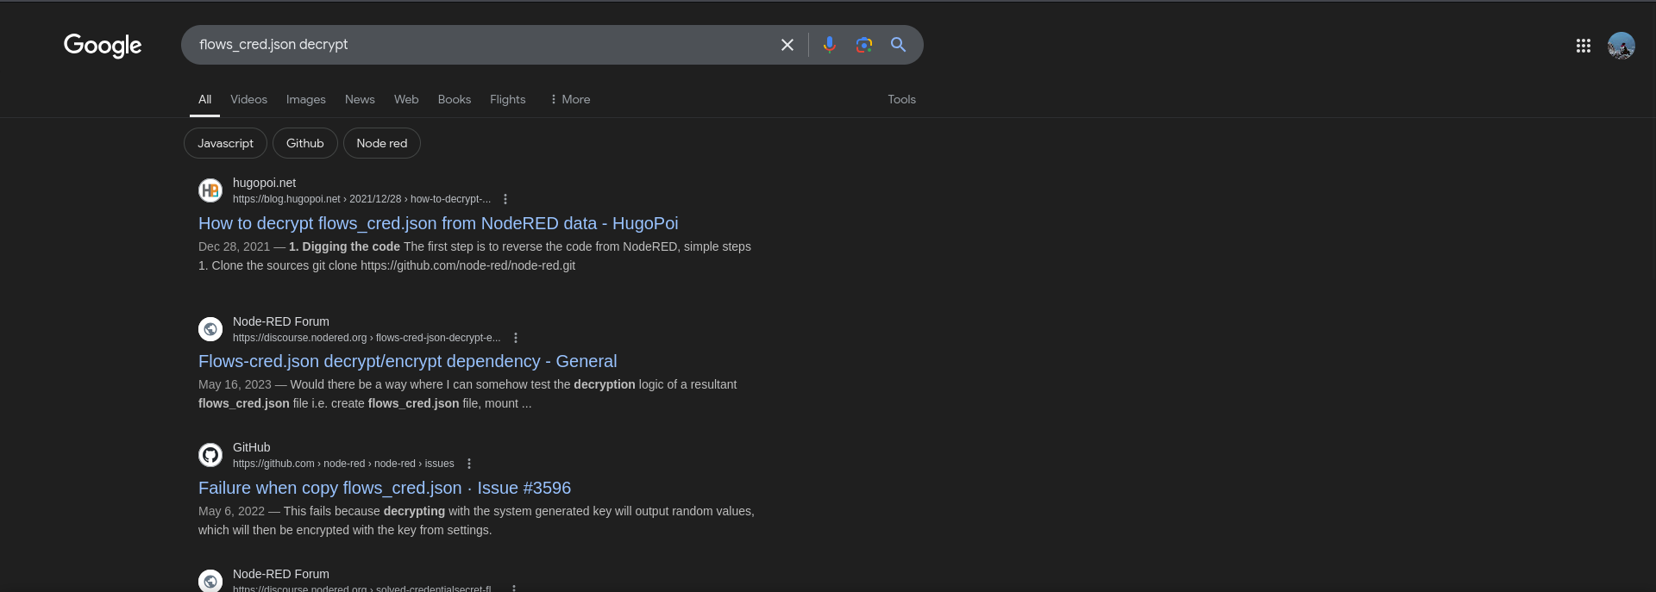This screenshot has width=1656, height=592.
Task: Open three-dot options for GitHub result
Action: tap(469, 464)
